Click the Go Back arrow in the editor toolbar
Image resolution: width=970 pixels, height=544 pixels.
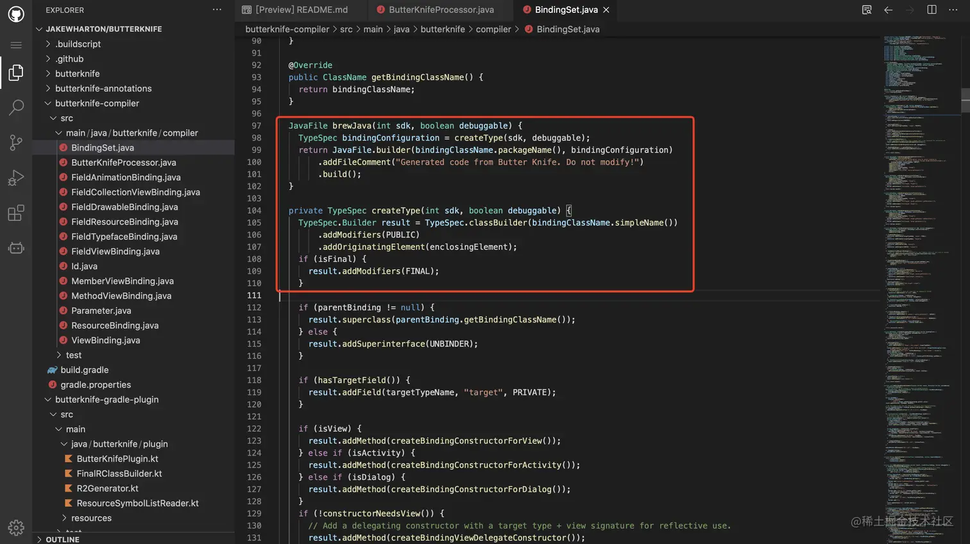click(x=889, y=10)
